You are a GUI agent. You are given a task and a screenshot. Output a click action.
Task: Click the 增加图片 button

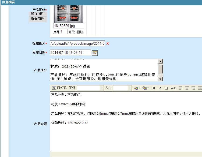38,14
